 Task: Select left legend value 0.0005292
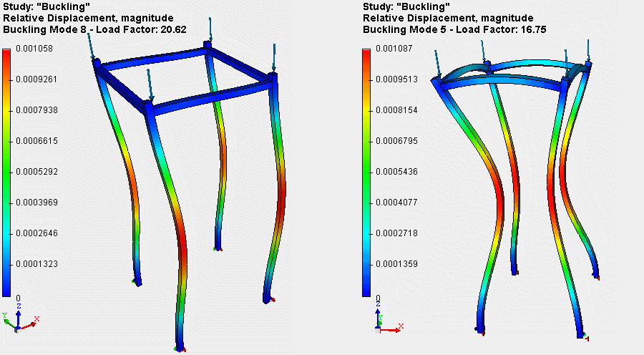point(36,172)
